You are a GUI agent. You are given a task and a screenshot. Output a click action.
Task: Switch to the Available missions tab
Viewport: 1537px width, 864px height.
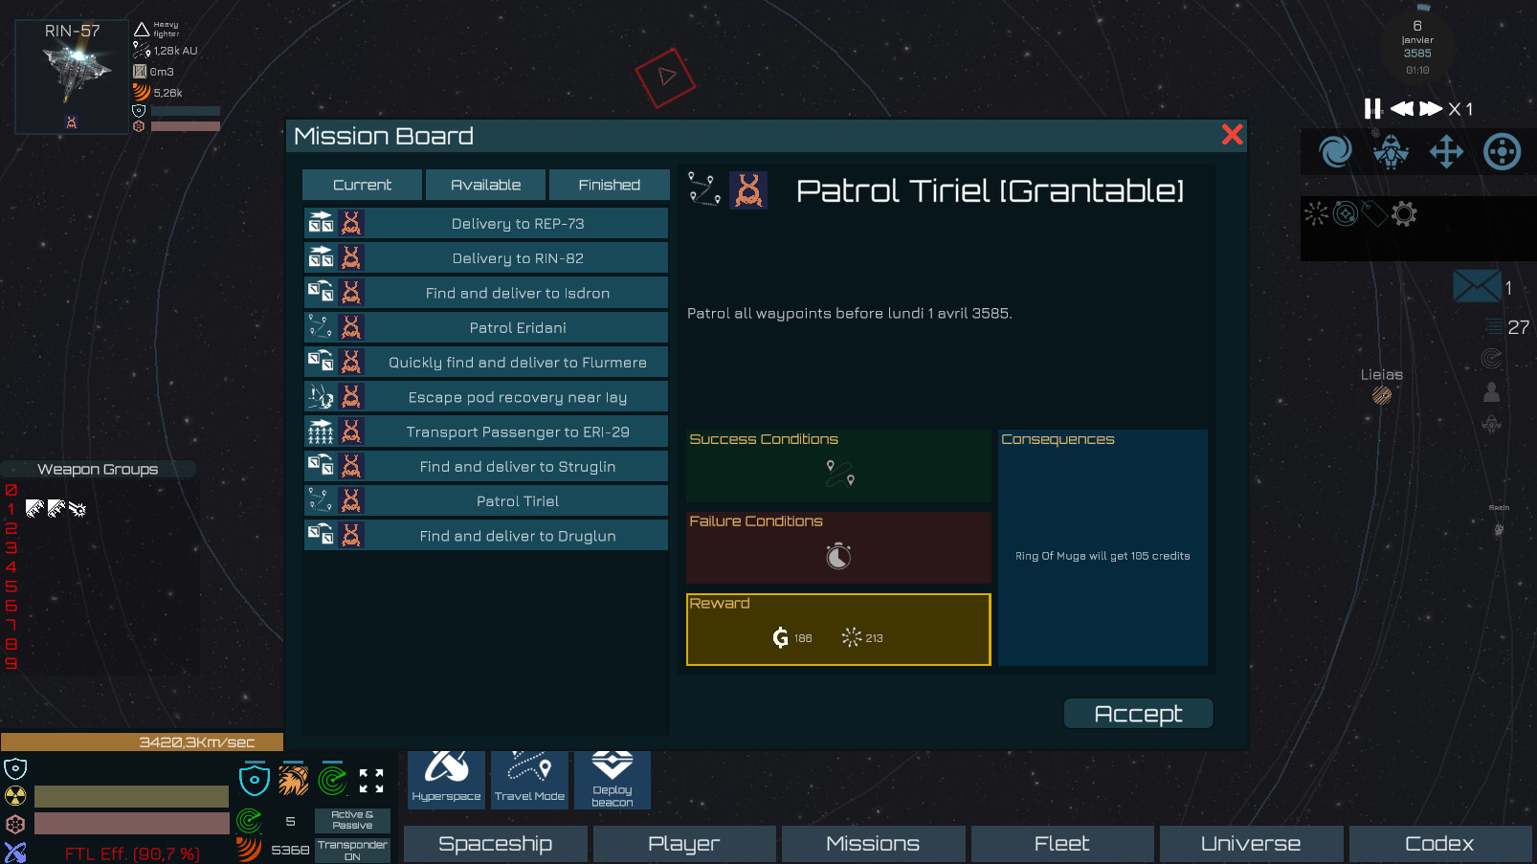485,184
